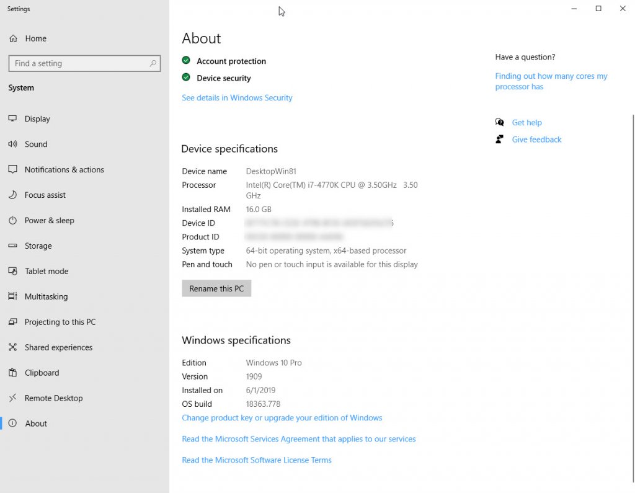Screen dimensions: 635x493
Task: Open Tablet mode settings
Action: click(84, 271)
